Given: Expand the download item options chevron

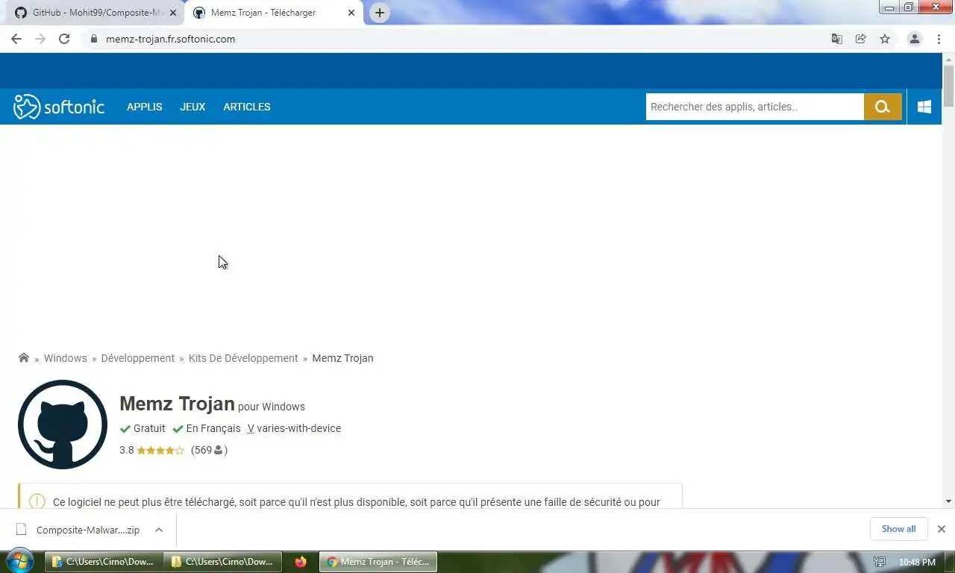Looking at the screenshot, I should coord(159,530).
